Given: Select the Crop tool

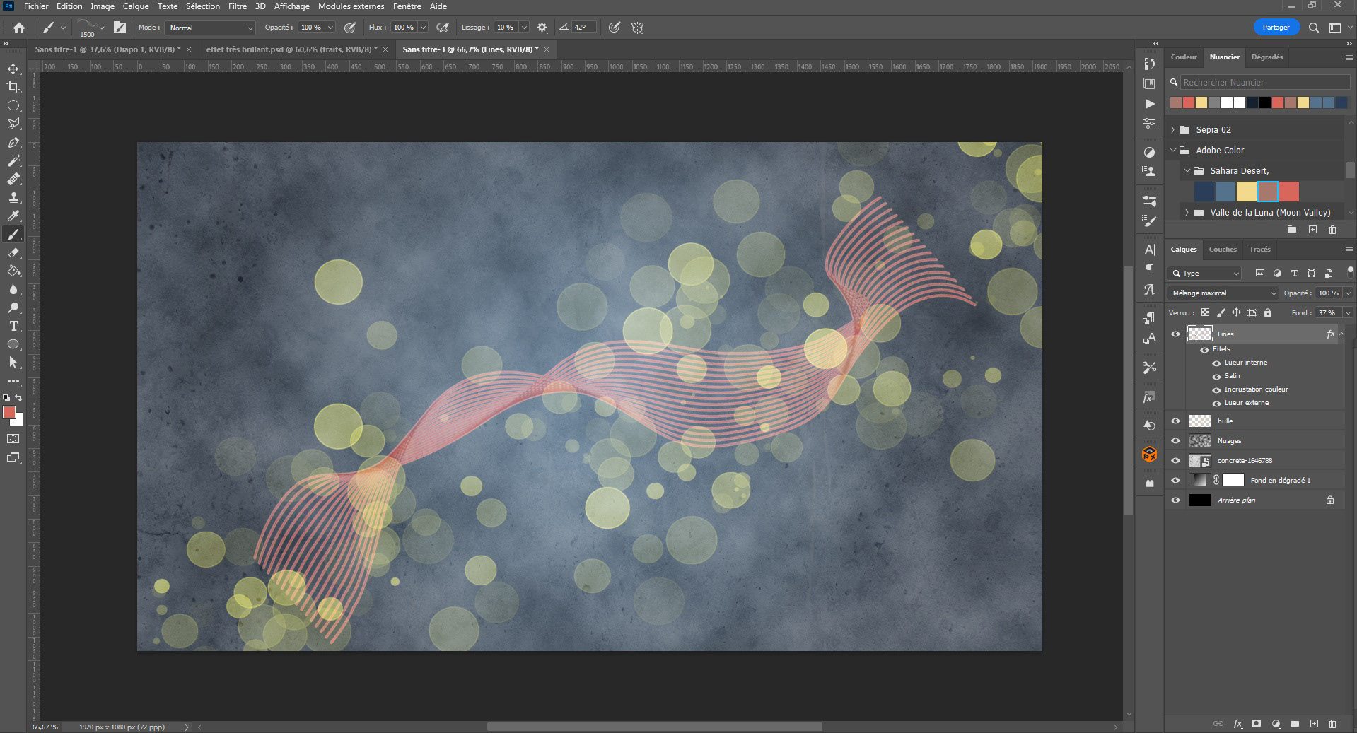Looking at the screenshot, I should pos(13,87).
